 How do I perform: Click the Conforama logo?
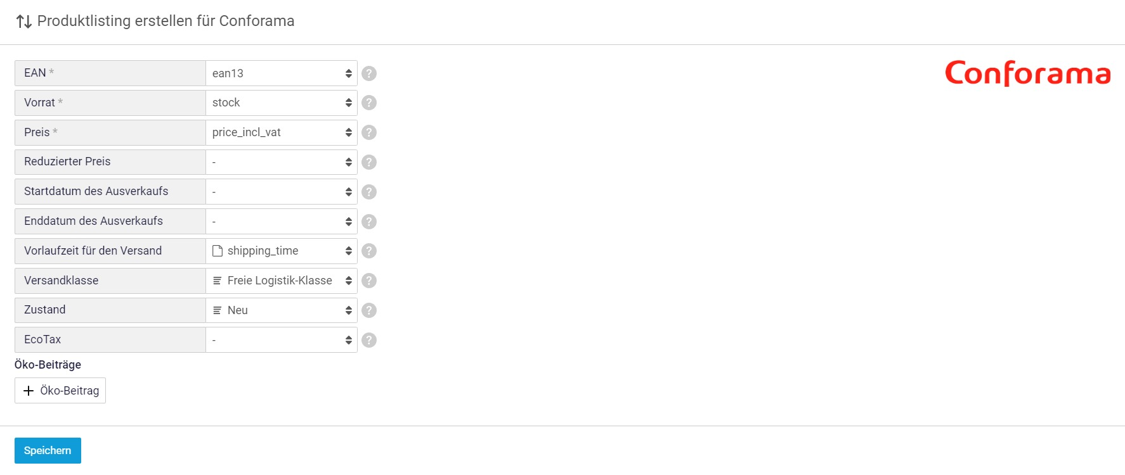[x=1027, y=73]
